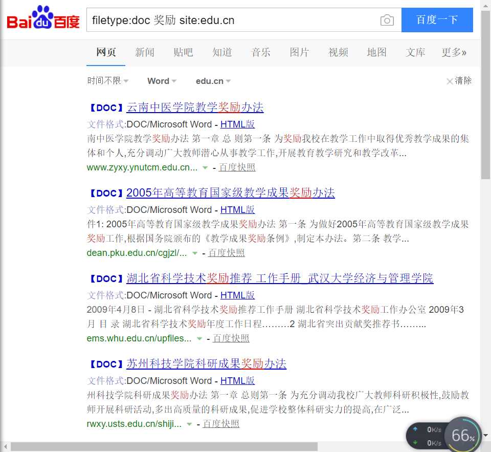This screenshot has height=452, width=491.
Task: Open result 2005年高等教育国家级教学成果奖励办法
Action: (231, 193)
